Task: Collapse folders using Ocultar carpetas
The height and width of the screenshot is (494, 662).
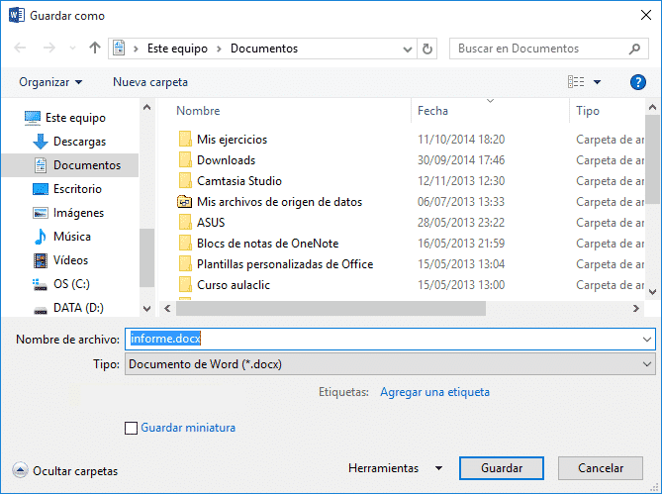Action: 65,471
